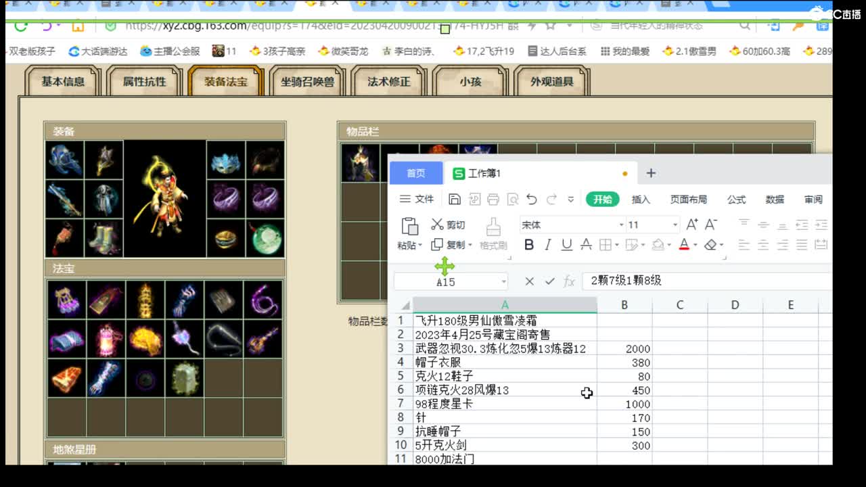Screen dimensions: 866x487
Task: Click the eraser clear-format icon
Action: pyautogui.click(x=710, y=245)
